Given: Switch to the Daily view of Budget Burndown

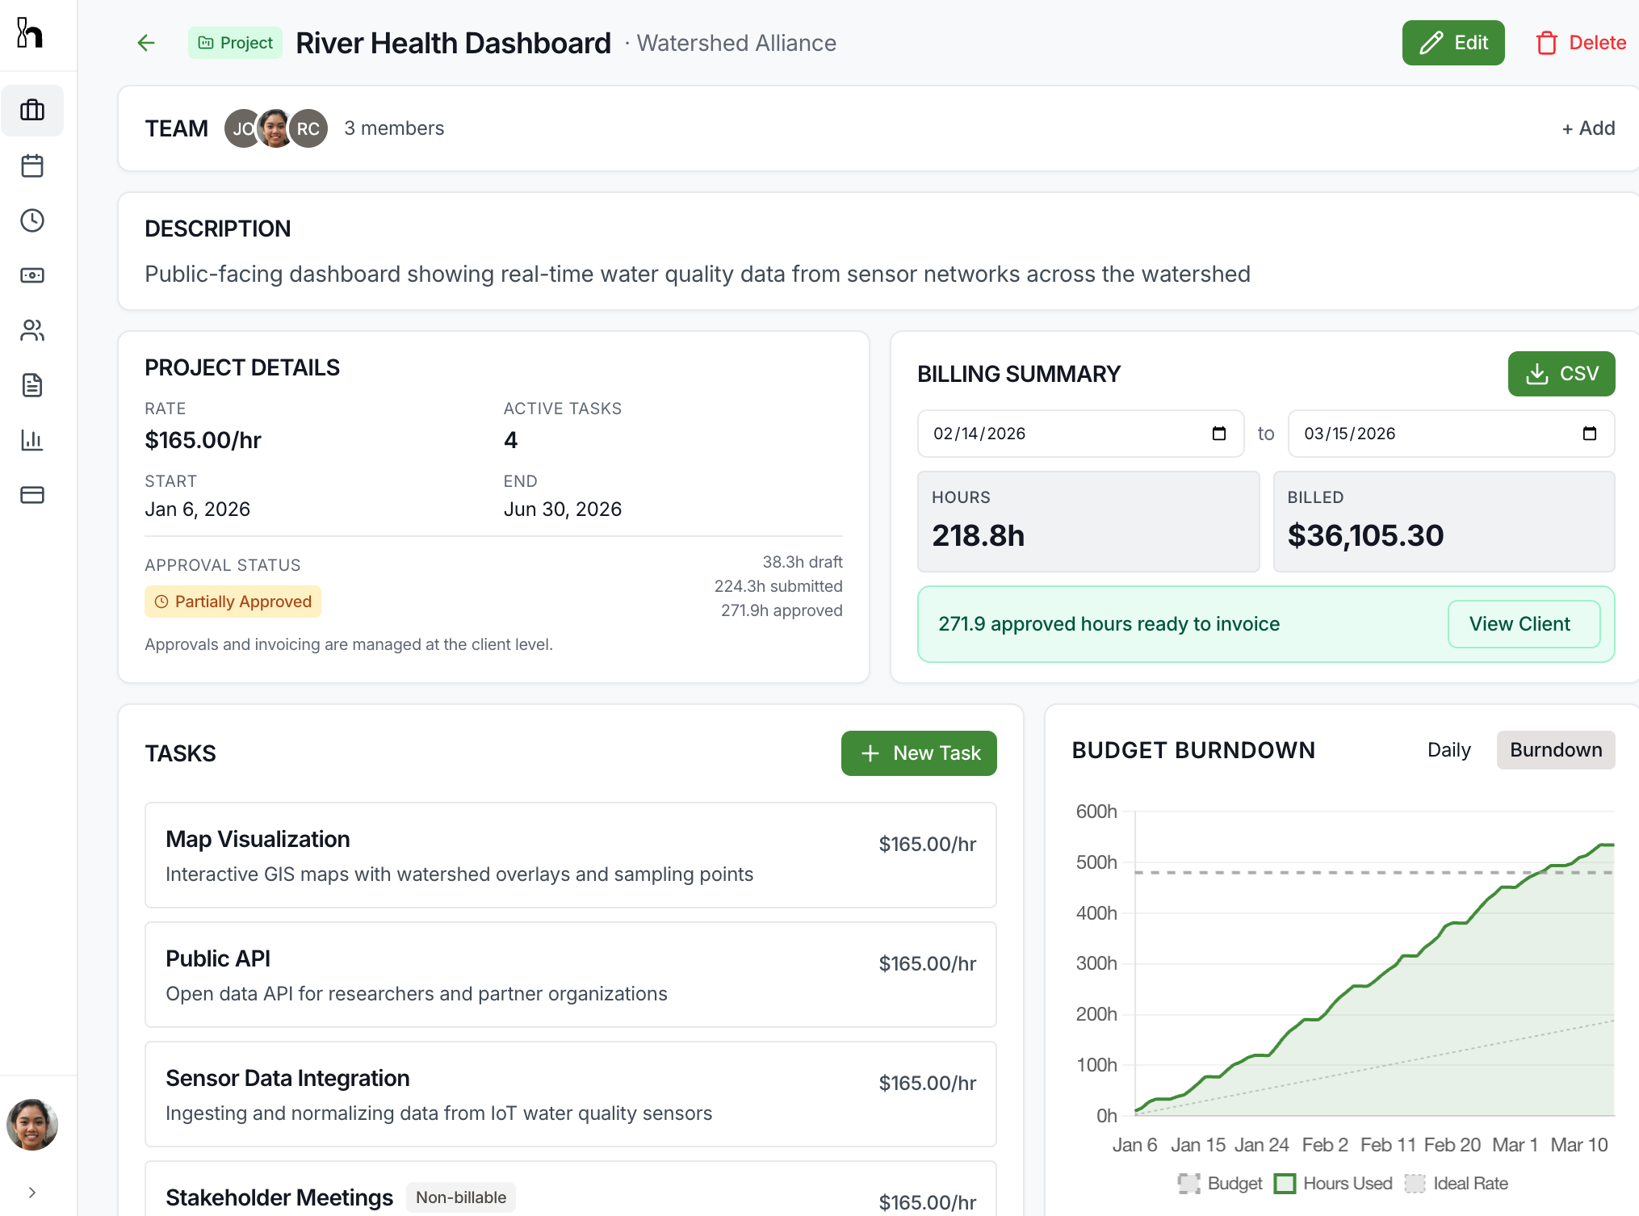Looking at the screenshot, I should click(1448, 749).
